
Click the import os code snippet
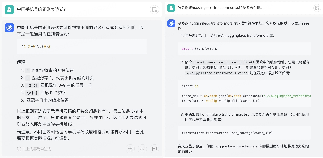(x=187, y=87)
